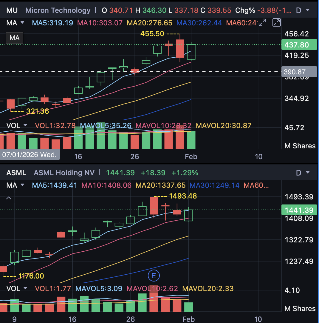Select the truncated MA60 legend on MU chart

pyautogui.click(x=241, y=23)
